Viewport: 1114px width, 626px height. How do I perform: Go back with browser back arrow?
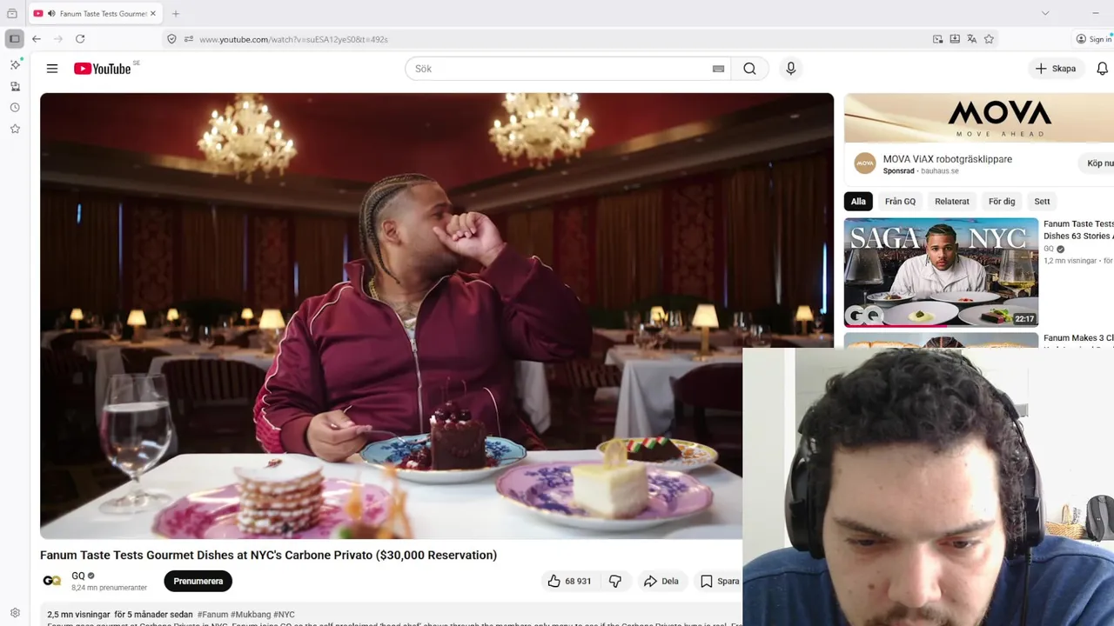point(37,39)
